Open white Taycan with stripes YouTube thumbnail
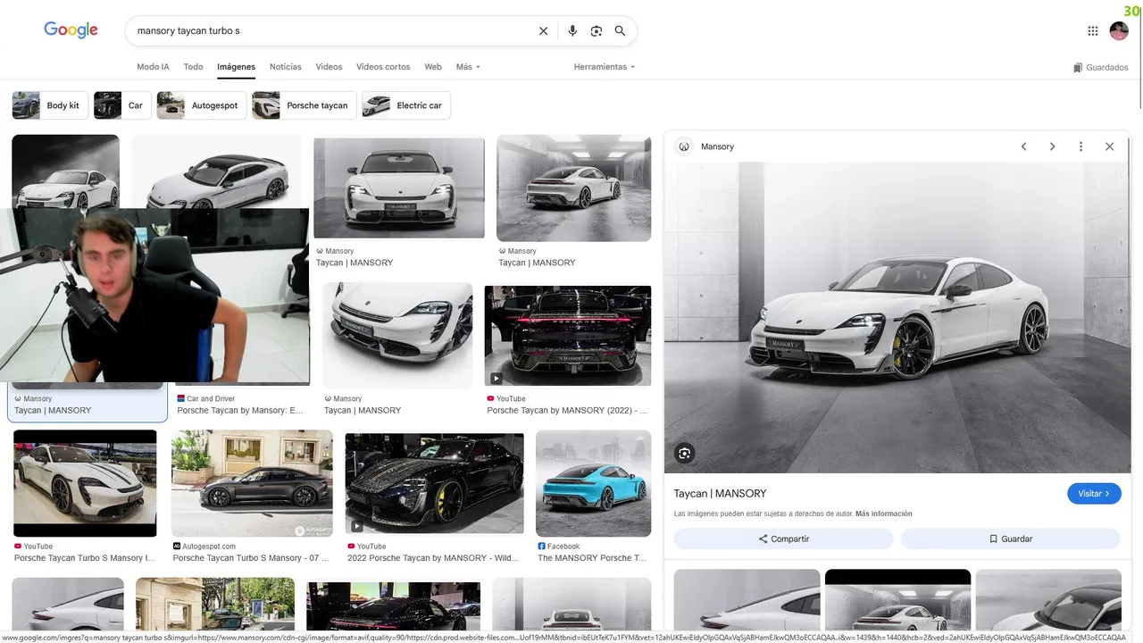The width and height of the screenshot is (1143, 643). pos(85,483)
